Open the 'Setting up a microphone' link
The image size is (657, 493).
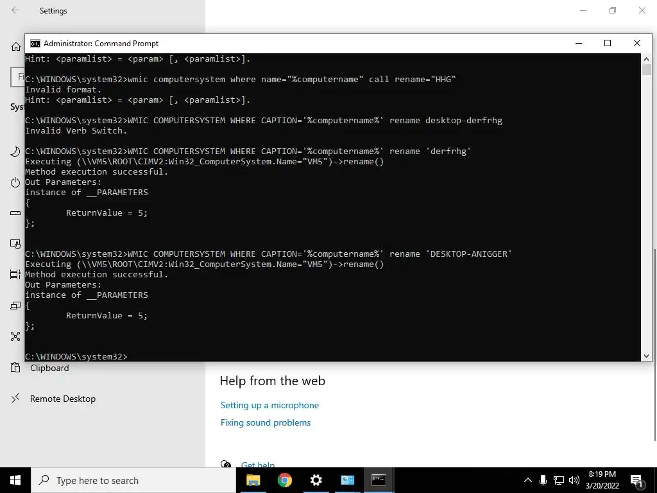click(x=269, y=406)
